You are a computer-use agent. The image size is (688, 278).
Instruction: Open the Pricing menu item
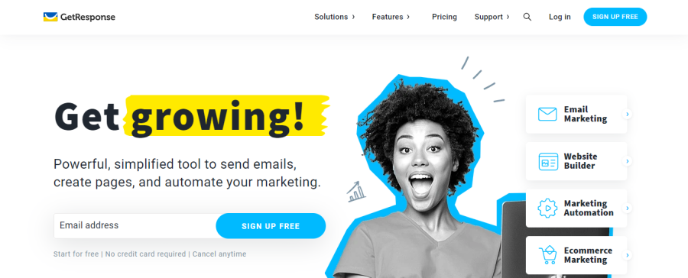click(444, 17)
